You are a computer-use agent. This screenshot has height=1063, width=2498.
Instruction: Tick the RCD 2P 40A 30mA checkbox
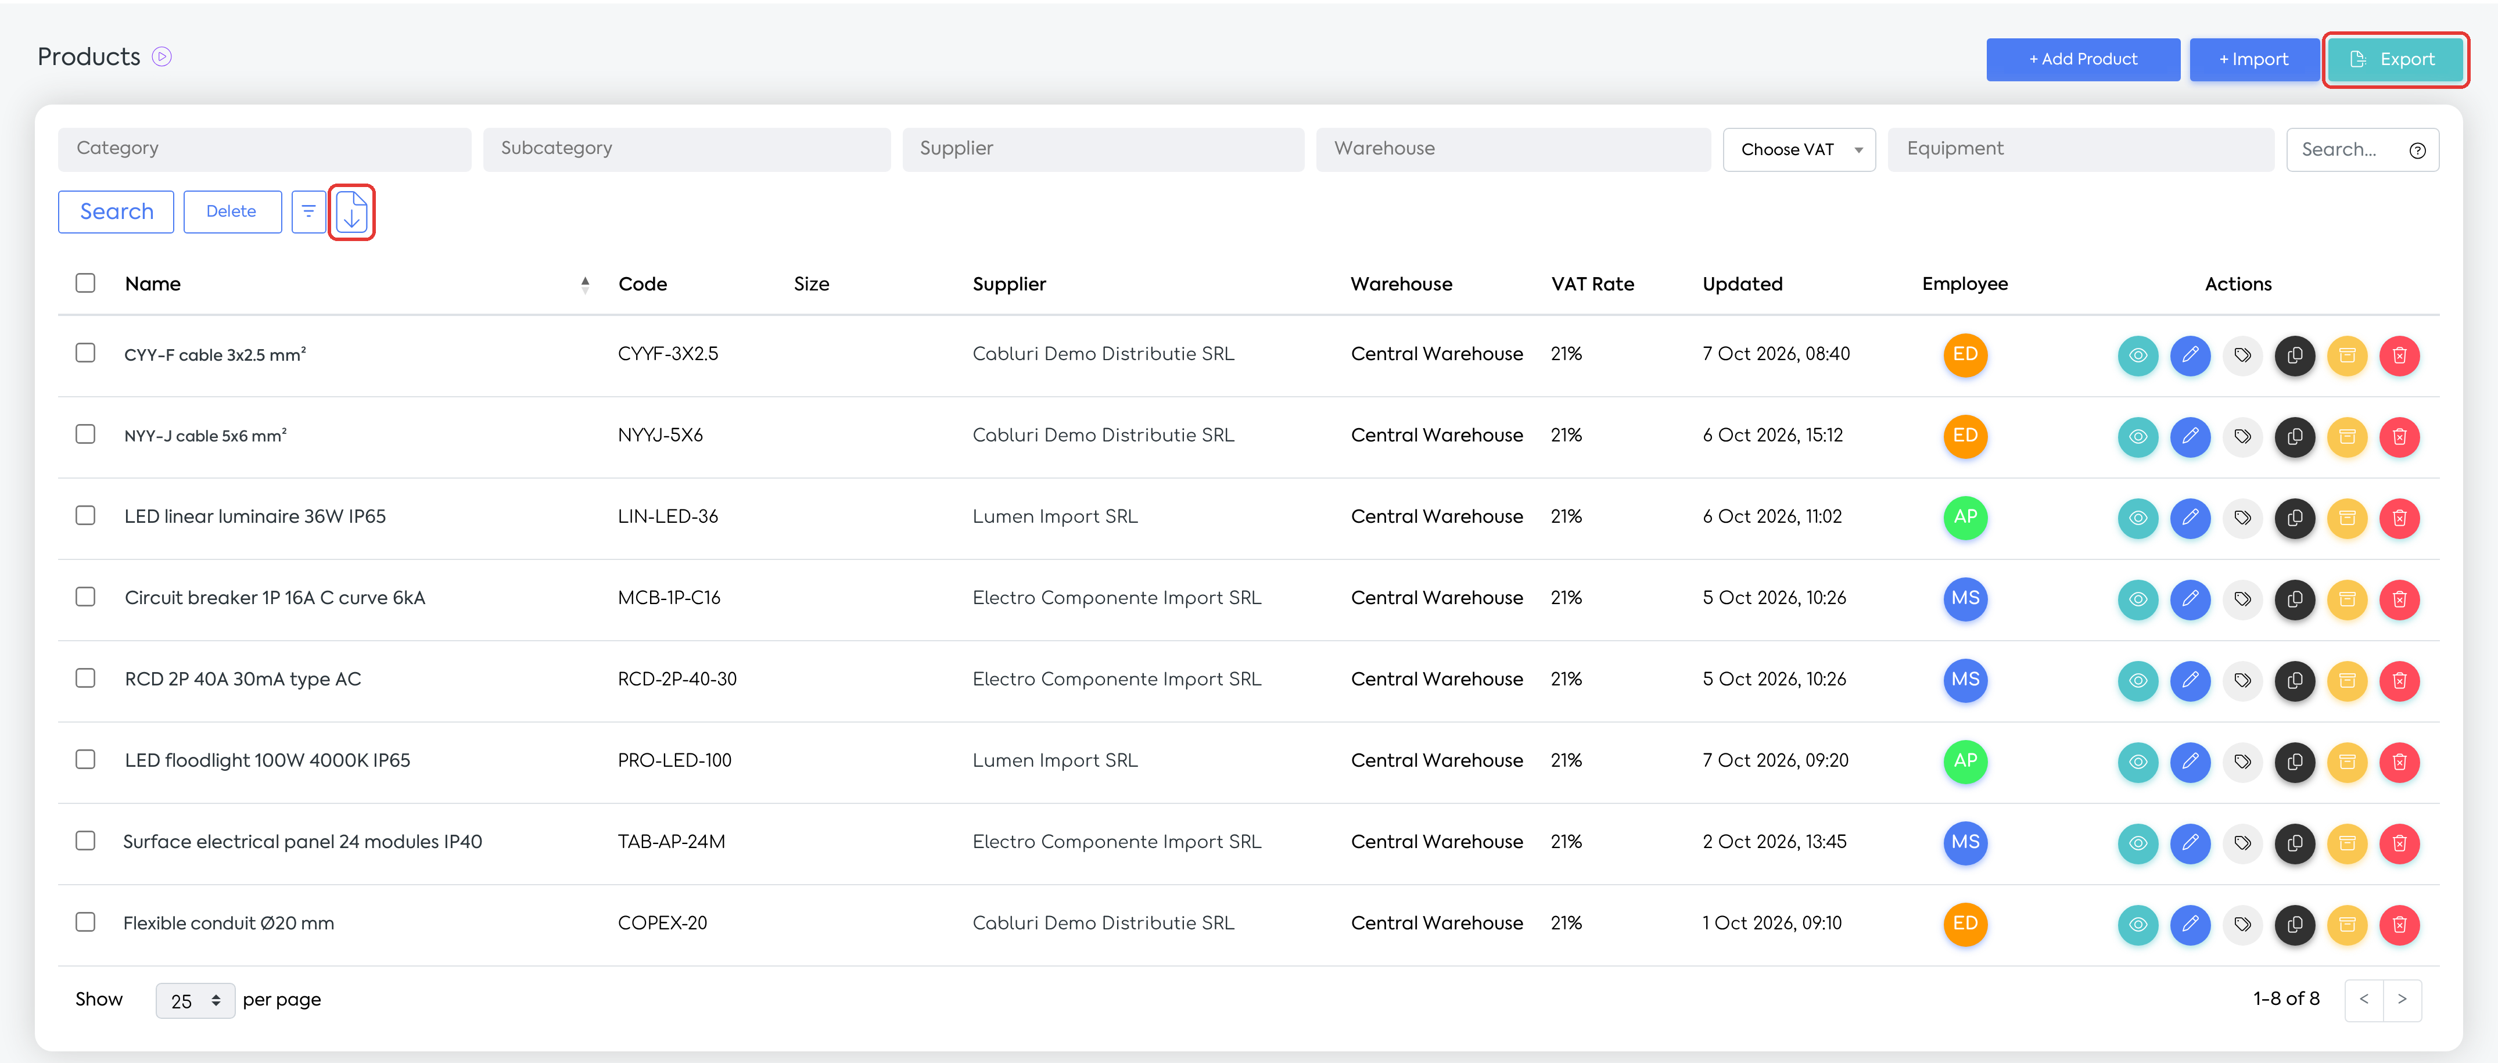coord(85,678)
